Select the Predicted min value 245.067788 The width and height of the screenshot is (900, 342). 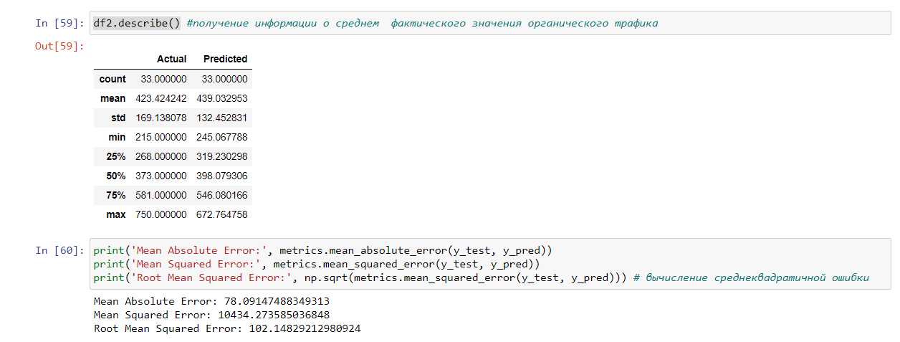pos(221,137)
